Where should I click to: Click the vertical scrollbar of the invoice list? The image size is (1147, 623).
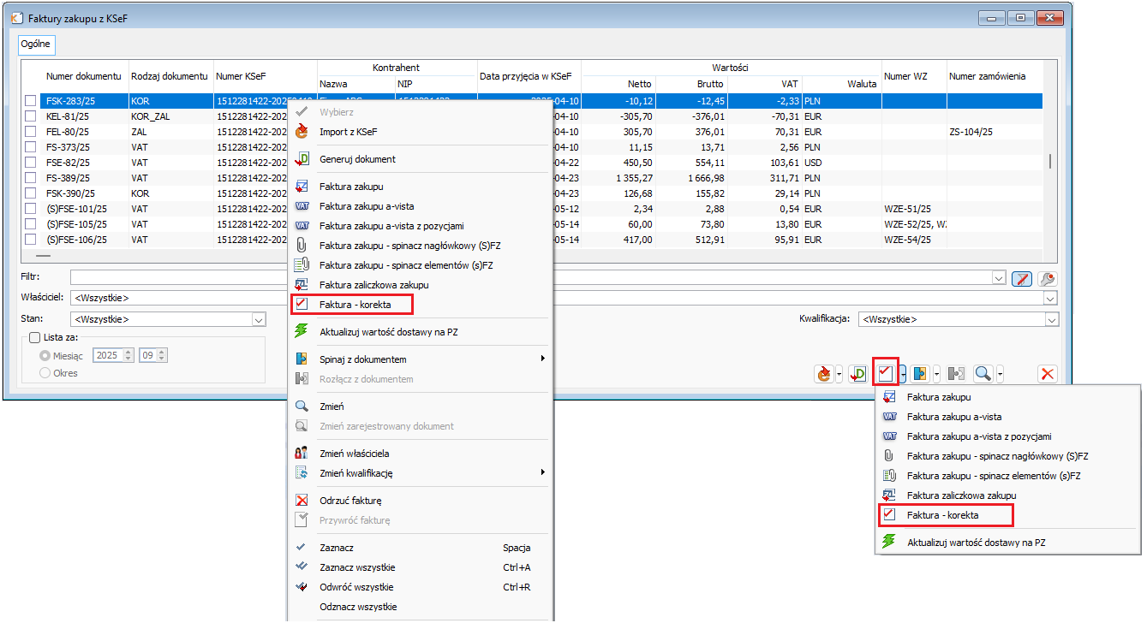pos(1050,163)
